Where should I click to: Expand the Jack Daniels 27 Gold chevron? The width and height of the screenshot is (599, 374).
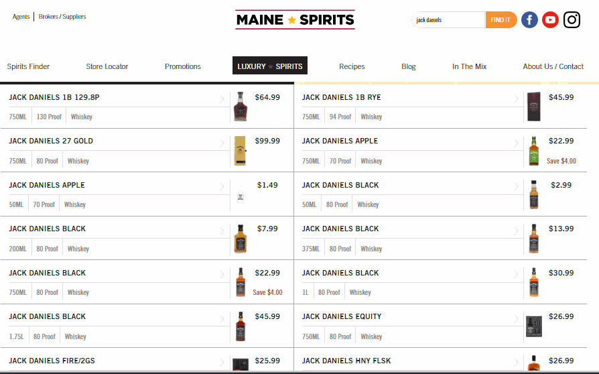coord(222,143)
